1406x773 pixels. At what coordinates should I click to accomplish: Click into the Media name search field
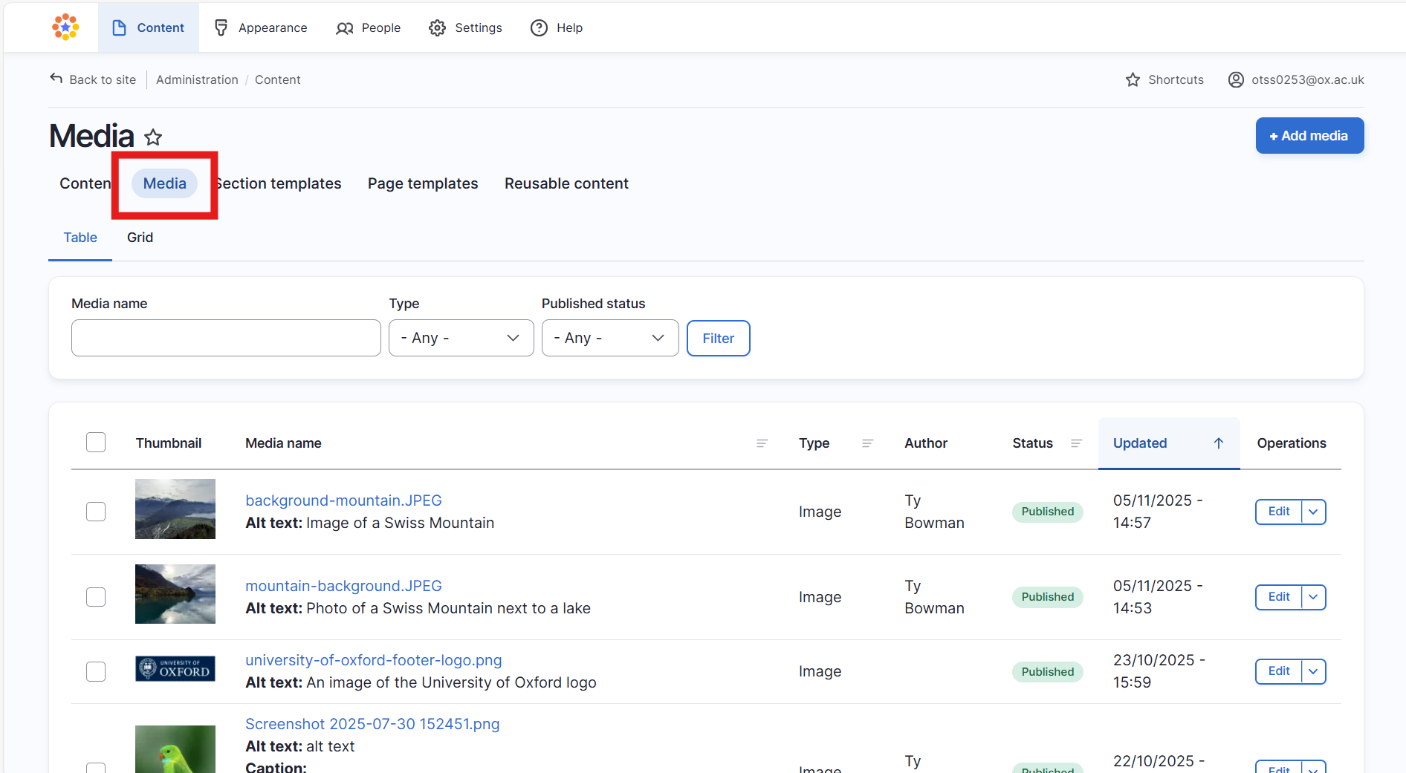point(226,338)
